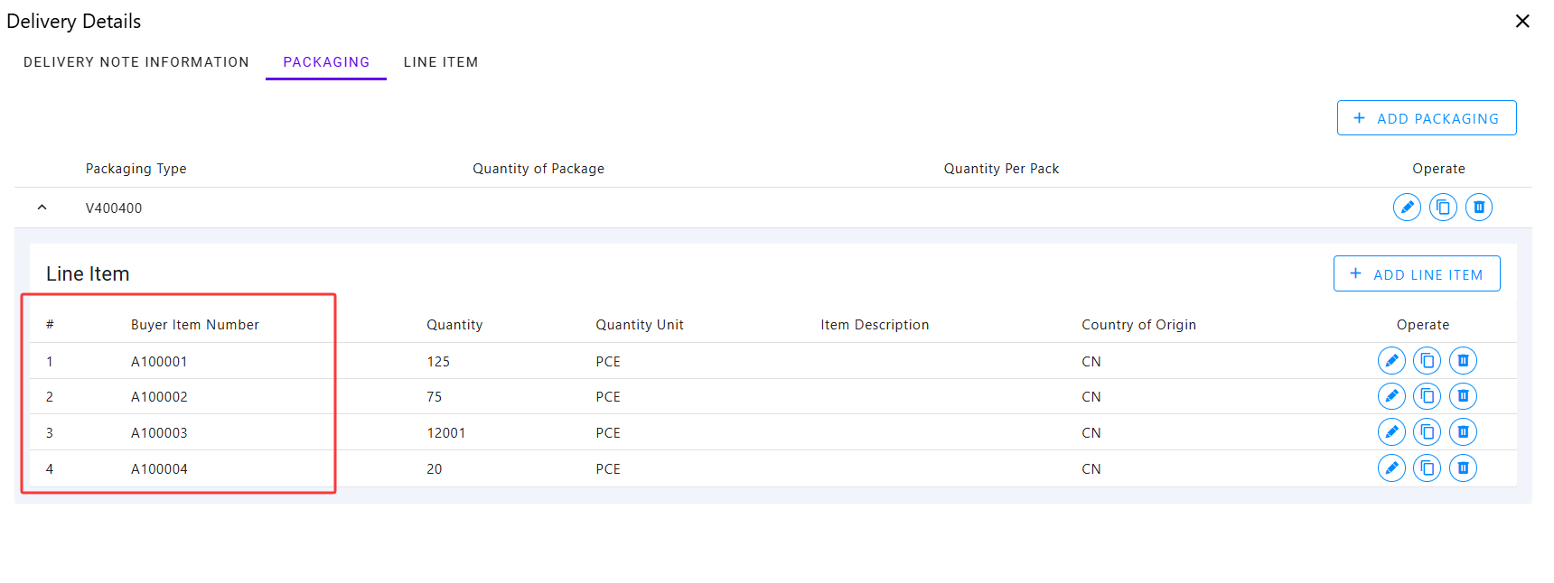Copy the V400400 packaging entry
This screenshot has height=583, width=1554.
[1443, 208]
